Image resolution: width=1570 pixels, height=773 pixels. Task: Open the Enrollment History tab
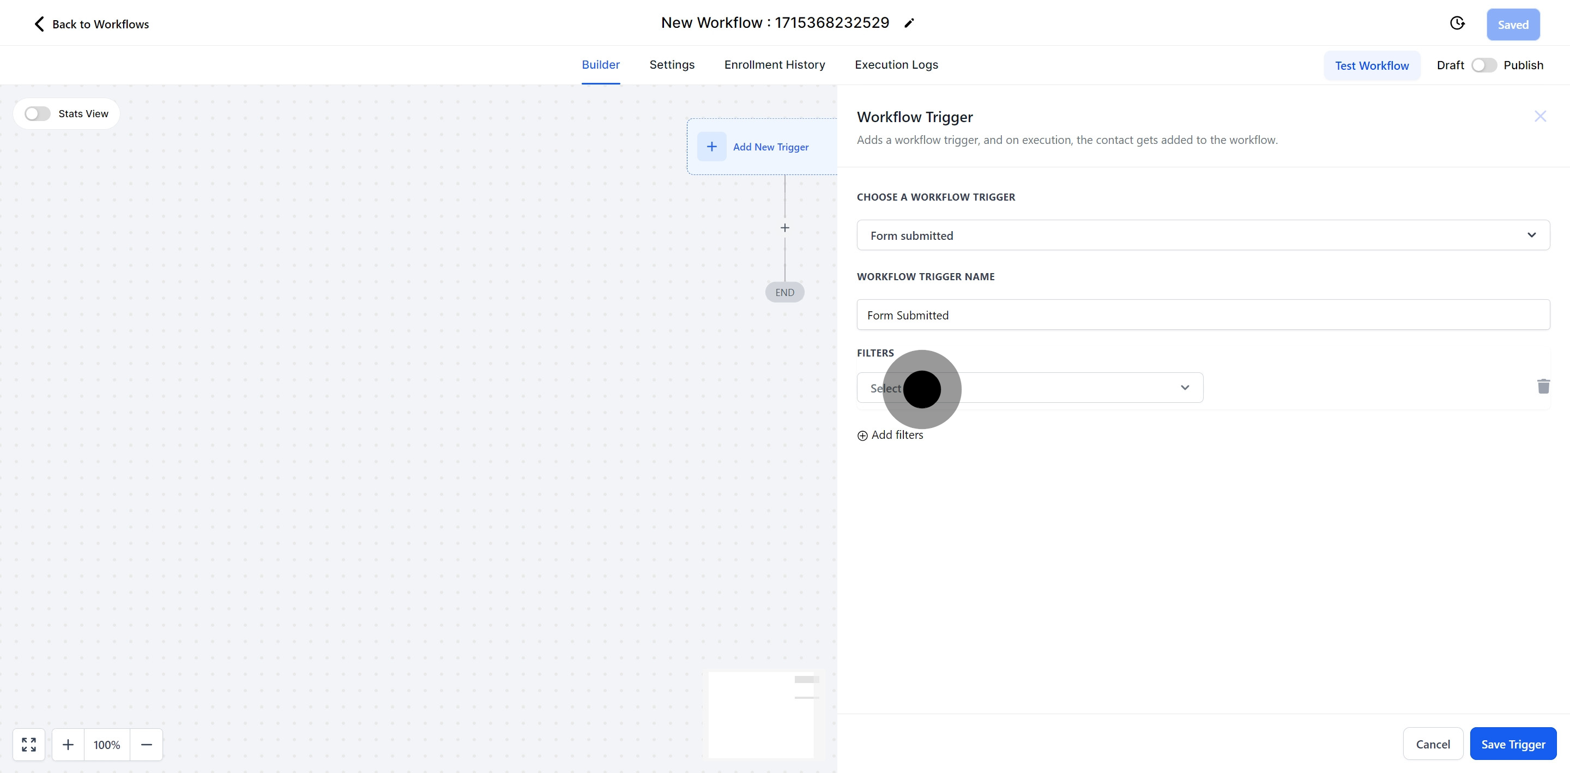tap(774, 65)
